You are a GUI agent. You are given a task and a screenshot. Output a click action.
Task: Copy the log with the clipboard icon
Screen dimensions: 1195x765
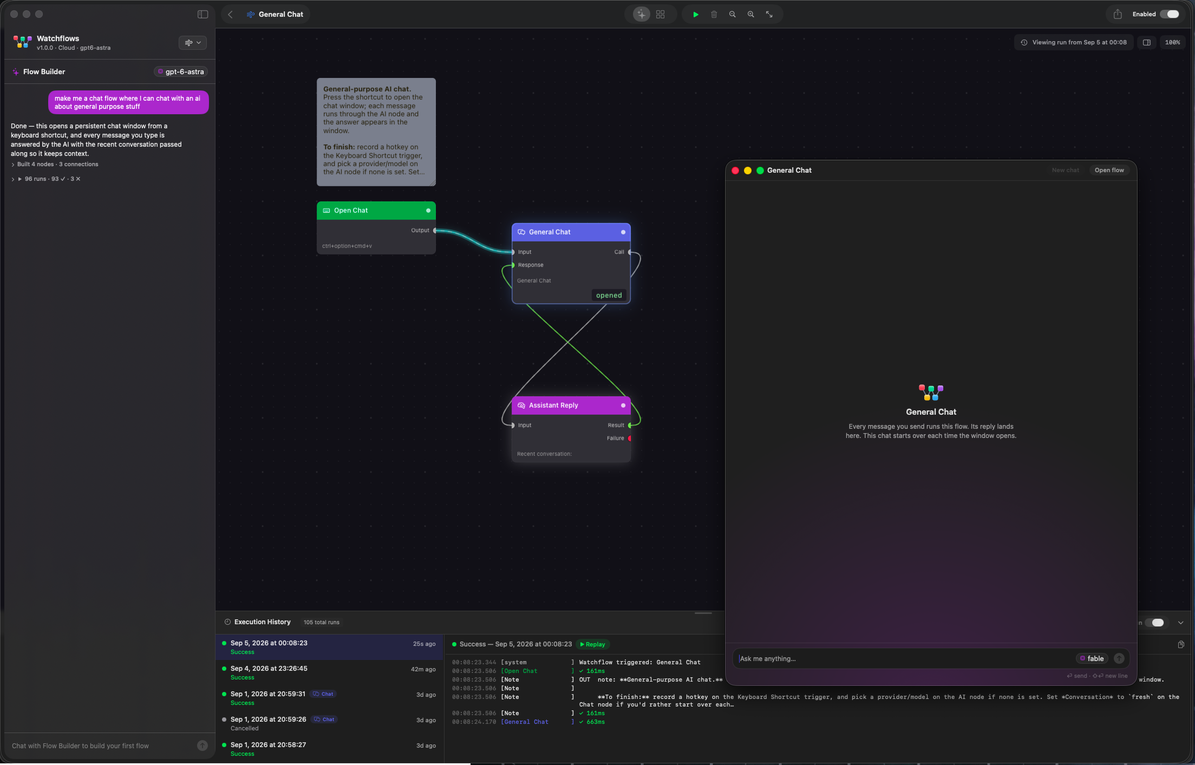coord(1181,644)
